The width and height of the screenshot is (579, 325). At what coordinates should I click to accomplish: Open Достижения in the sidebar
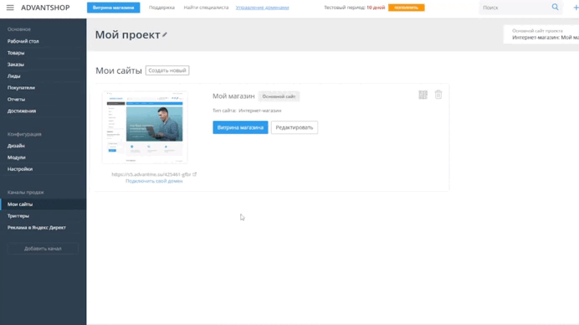click(x=22, y=111)
